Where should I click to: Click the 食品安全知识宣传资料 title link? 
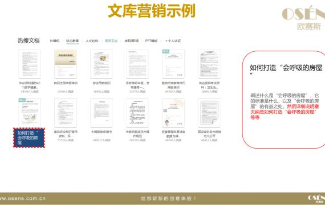66,134
